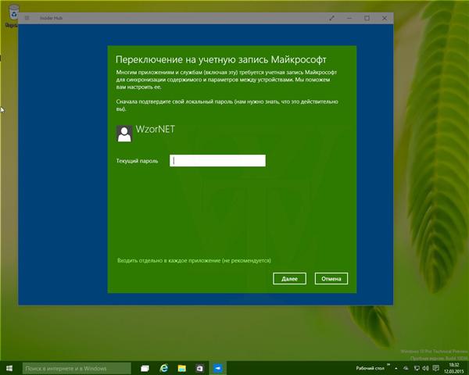Open the Insider Hub hamburger menu
The width and height of the screenshot is (469, 375).
27,17
